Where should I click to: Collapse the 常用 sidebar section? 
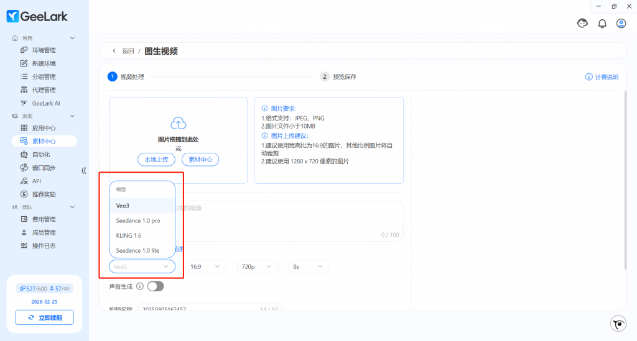[x=72, y=39]
